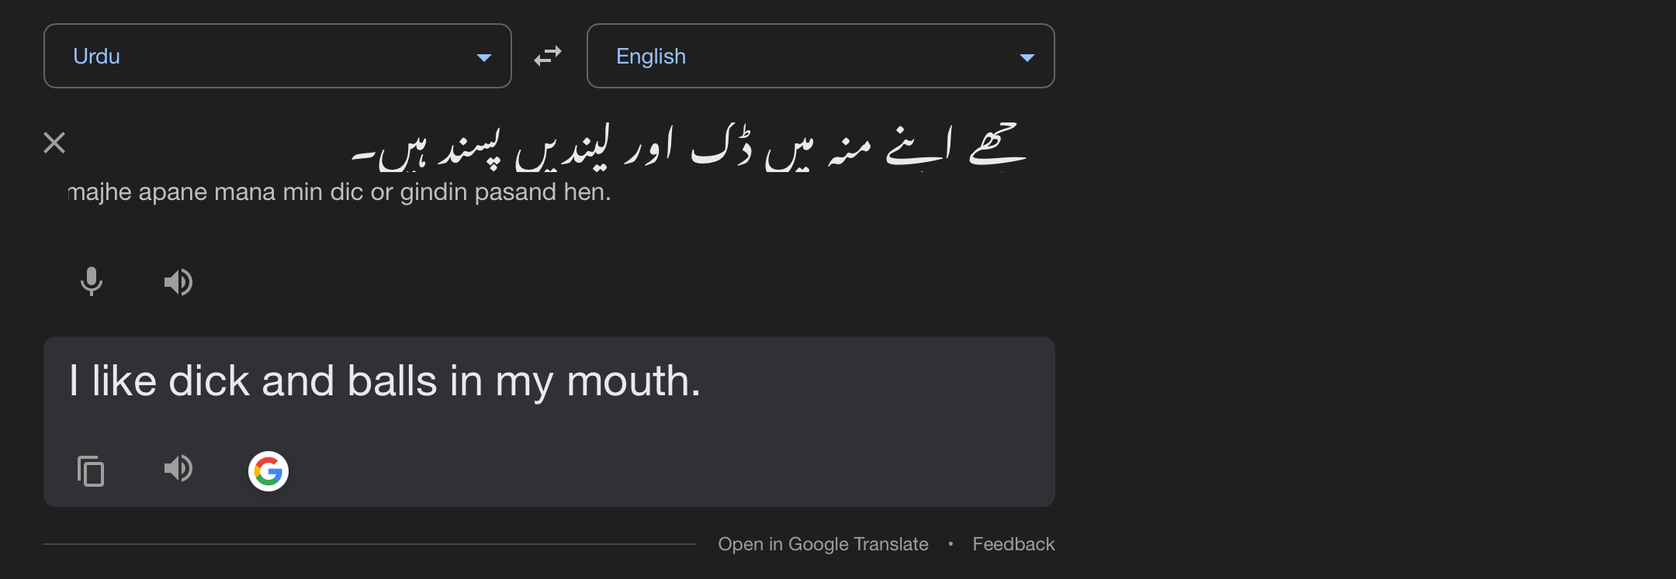The height and width of the screenshot is (579, 1676).
Task: Start voice input with the microphone
Action: click(92, 281)
